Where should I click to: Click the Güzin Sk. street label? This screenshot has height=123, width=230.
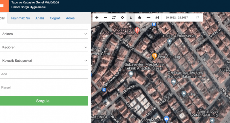(x=129, y=89)
